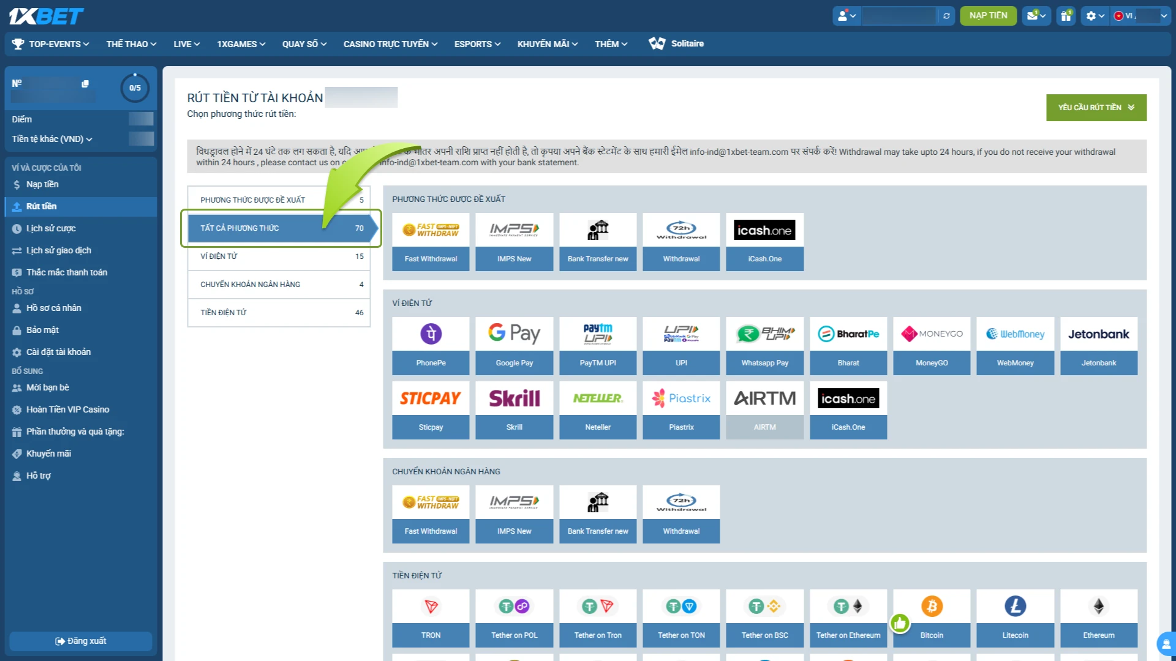Open the Solitaire game link
The image size is (1176, 661).
676,43
